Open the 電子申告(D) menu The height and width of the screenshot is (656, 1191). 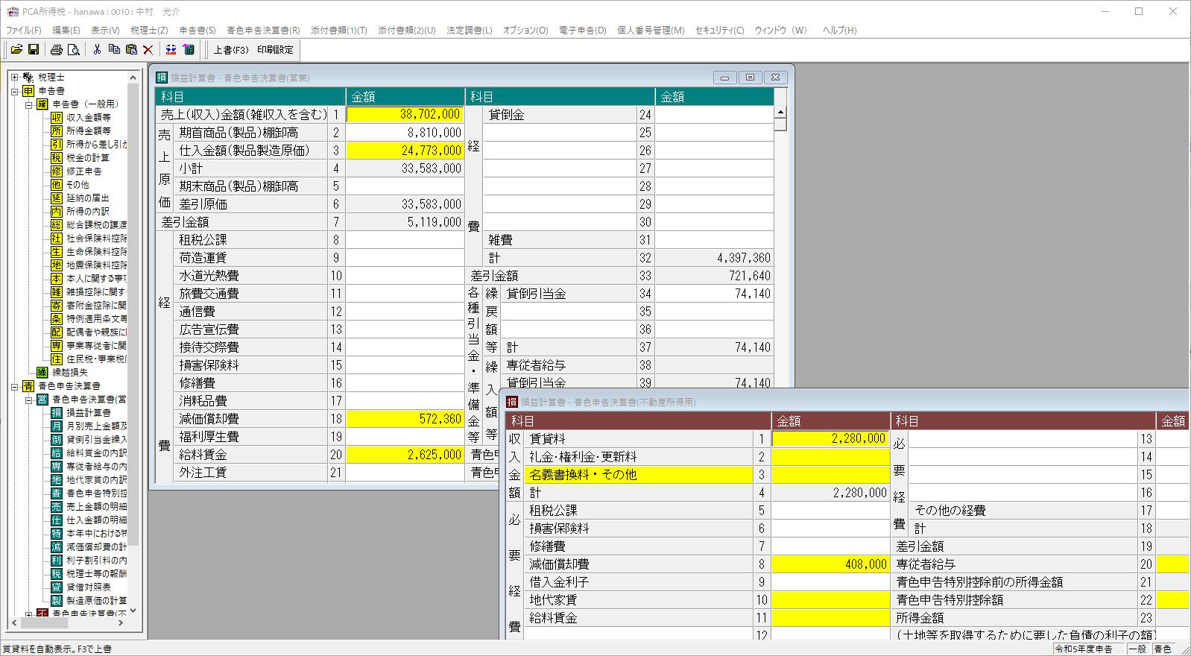click(x=583, y=30)
